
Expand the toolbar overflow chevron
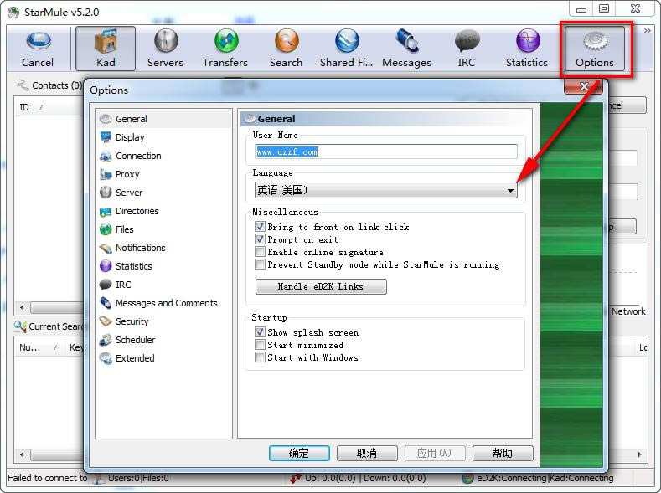(x=648, y=31)
